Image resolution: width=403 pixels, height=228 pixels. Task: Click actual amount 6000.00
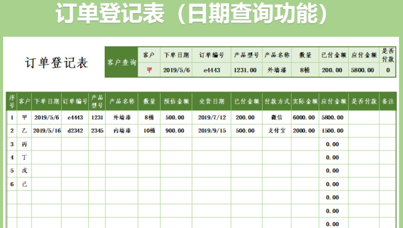pos(305,117)
